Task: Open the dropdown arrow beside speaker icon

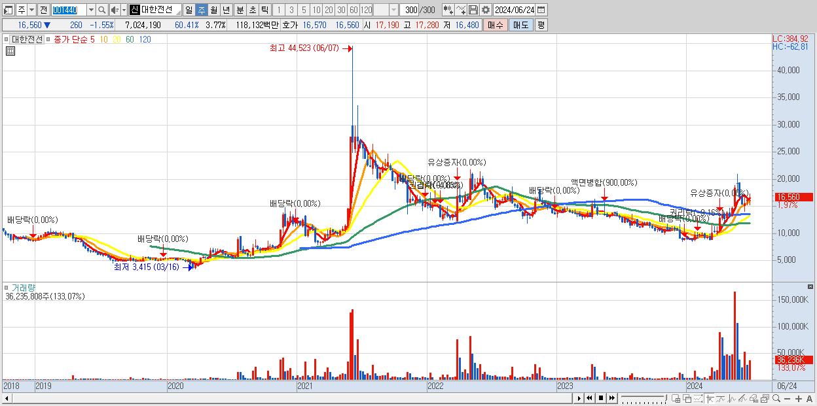Action: 124,10
